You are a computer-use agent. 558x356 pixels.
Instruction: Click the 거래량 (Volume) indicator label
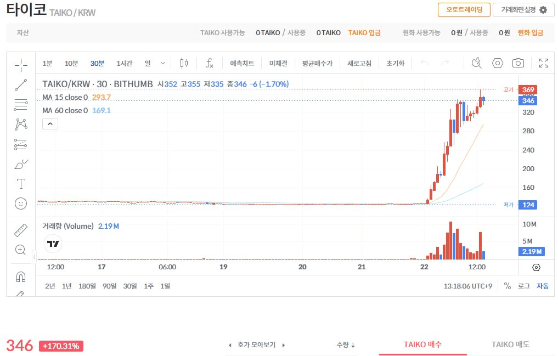pyautogui.click(x=68, y=226)
